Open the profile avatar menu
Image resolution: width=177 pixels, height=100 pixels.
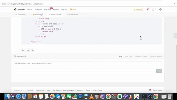tap(160, 9)
